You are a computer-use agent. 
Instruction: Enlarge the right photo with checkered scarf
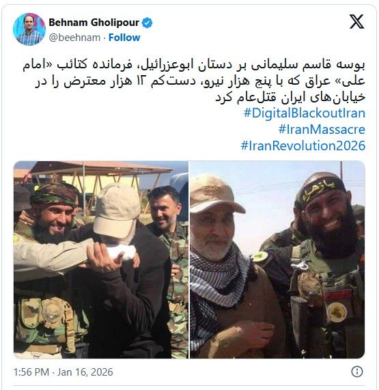(277, 260)
